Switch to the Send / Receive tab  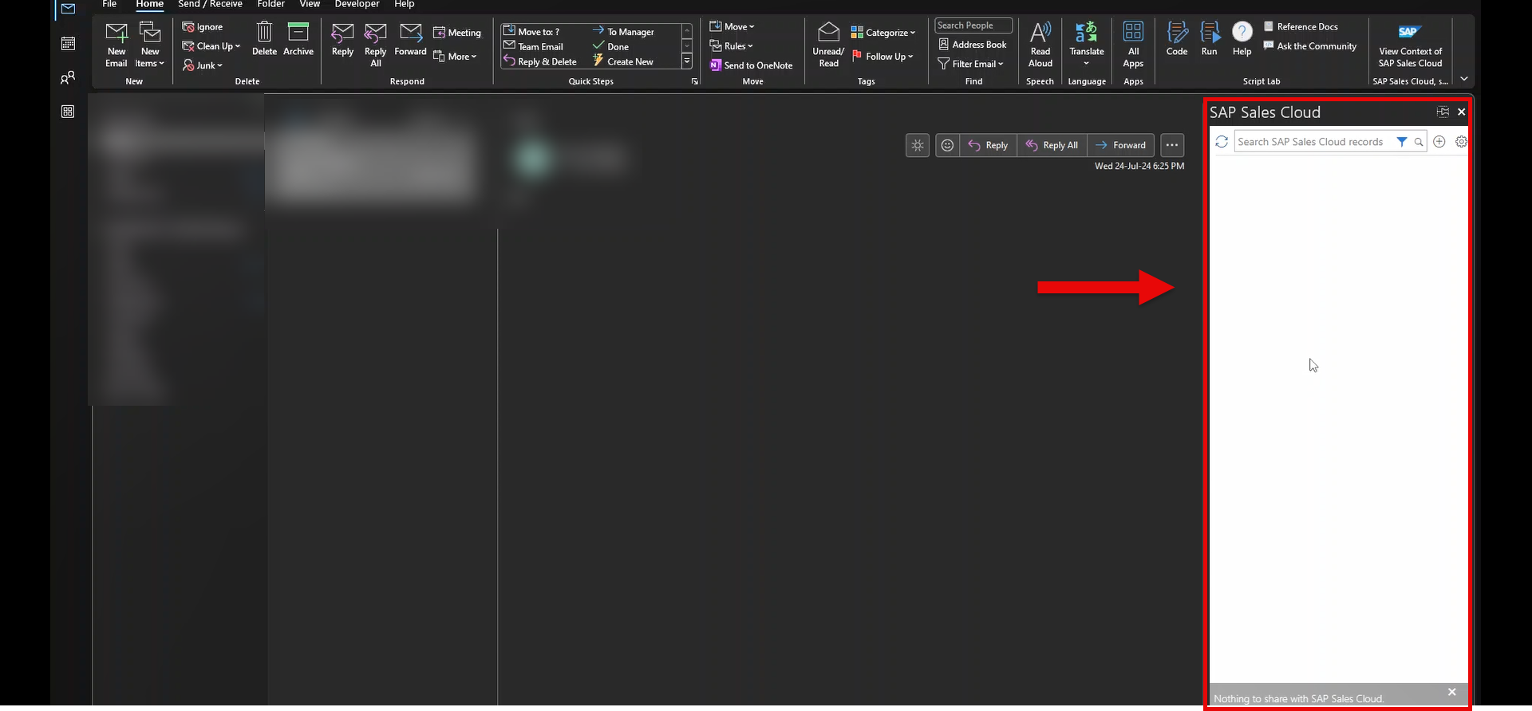tap(210, 4)
